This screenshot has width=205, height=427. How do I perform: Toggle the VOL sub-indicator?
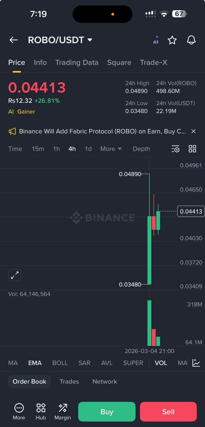tap(161, 363)
